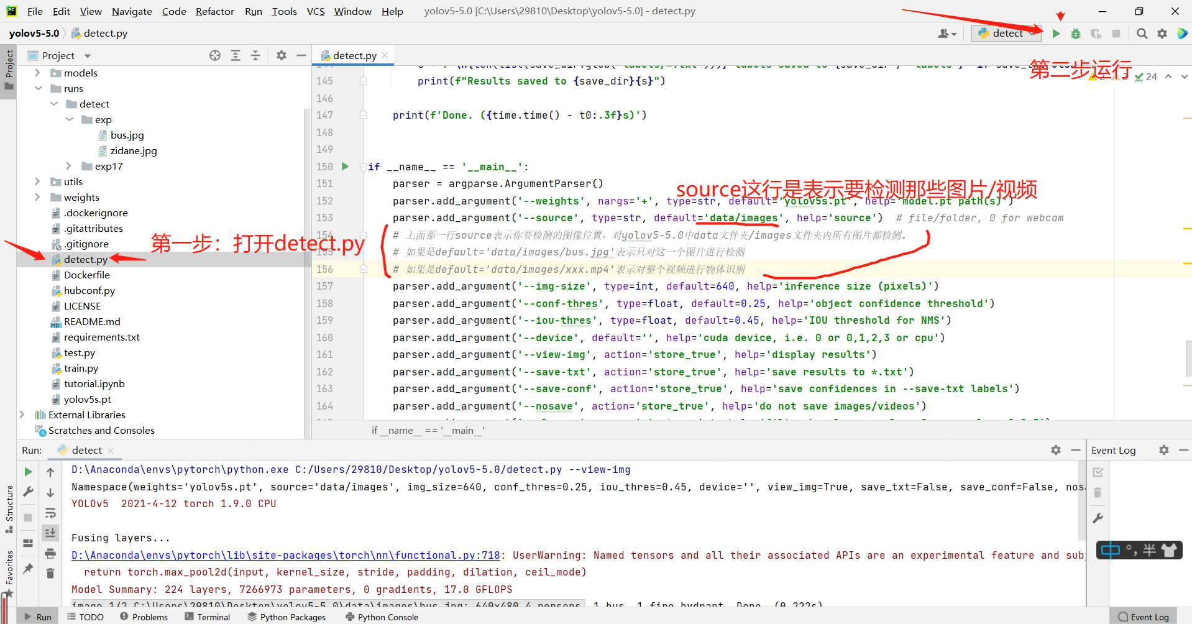Screen dimensions: 1192x624
Task: Click the run gutter arrow at line 150
Action: click(345, 166)
